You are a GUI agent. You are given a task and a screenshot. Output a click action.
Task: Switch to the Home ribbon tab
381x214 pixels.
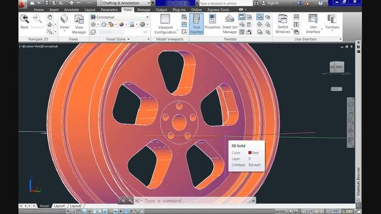coord(39,10)
